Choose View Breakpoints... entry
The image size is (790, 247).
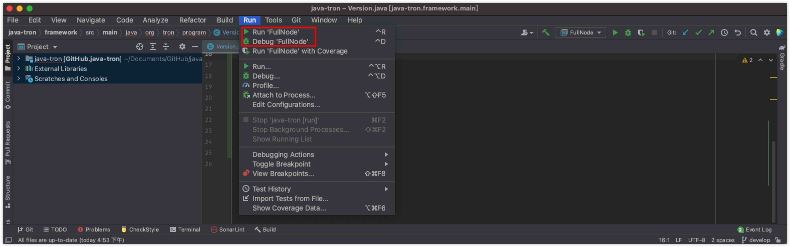(317, 173)
